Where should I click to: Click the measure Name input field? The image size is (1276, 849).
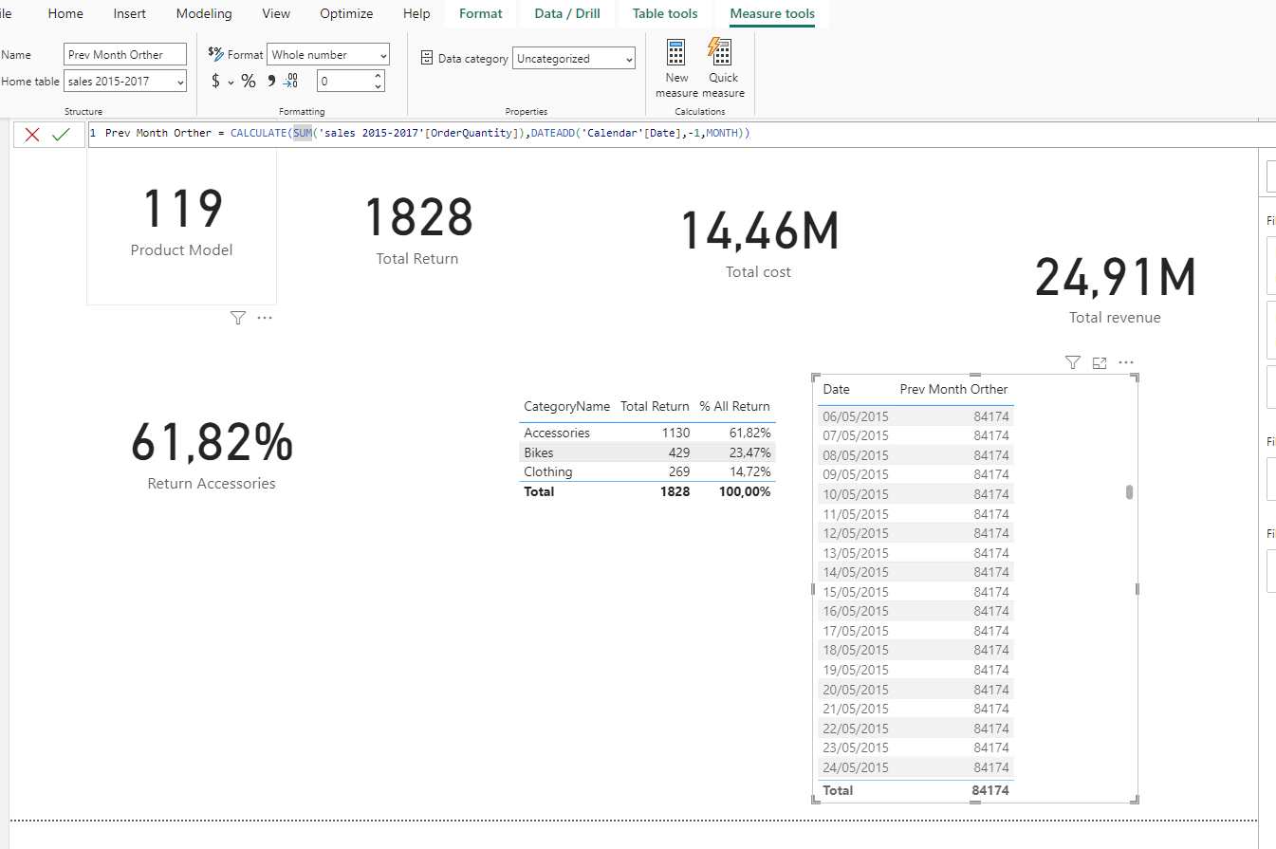pos(125,55)
